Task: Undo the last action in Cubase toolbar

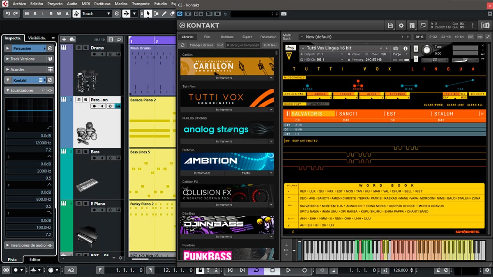Action: pos(8,14)
